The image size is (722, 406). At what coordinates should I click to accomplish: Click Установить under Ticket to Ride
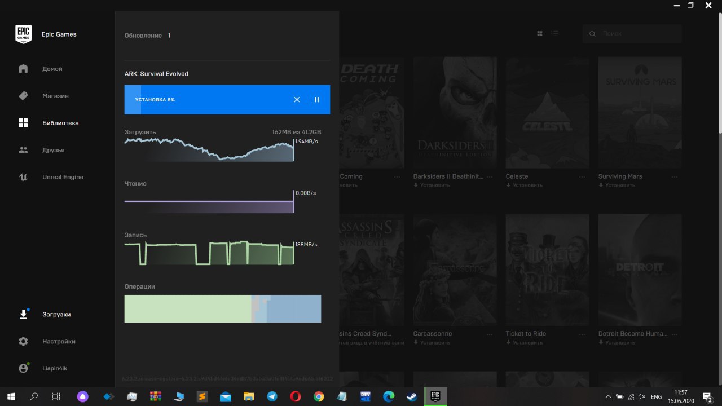coord(524,342)
